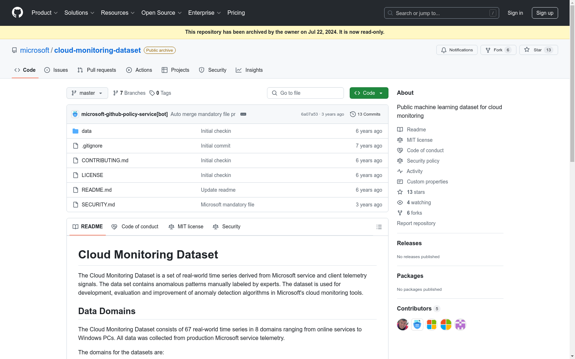View the 0 Tags link
Screen dimensions: 575x359
pos(160,93)
